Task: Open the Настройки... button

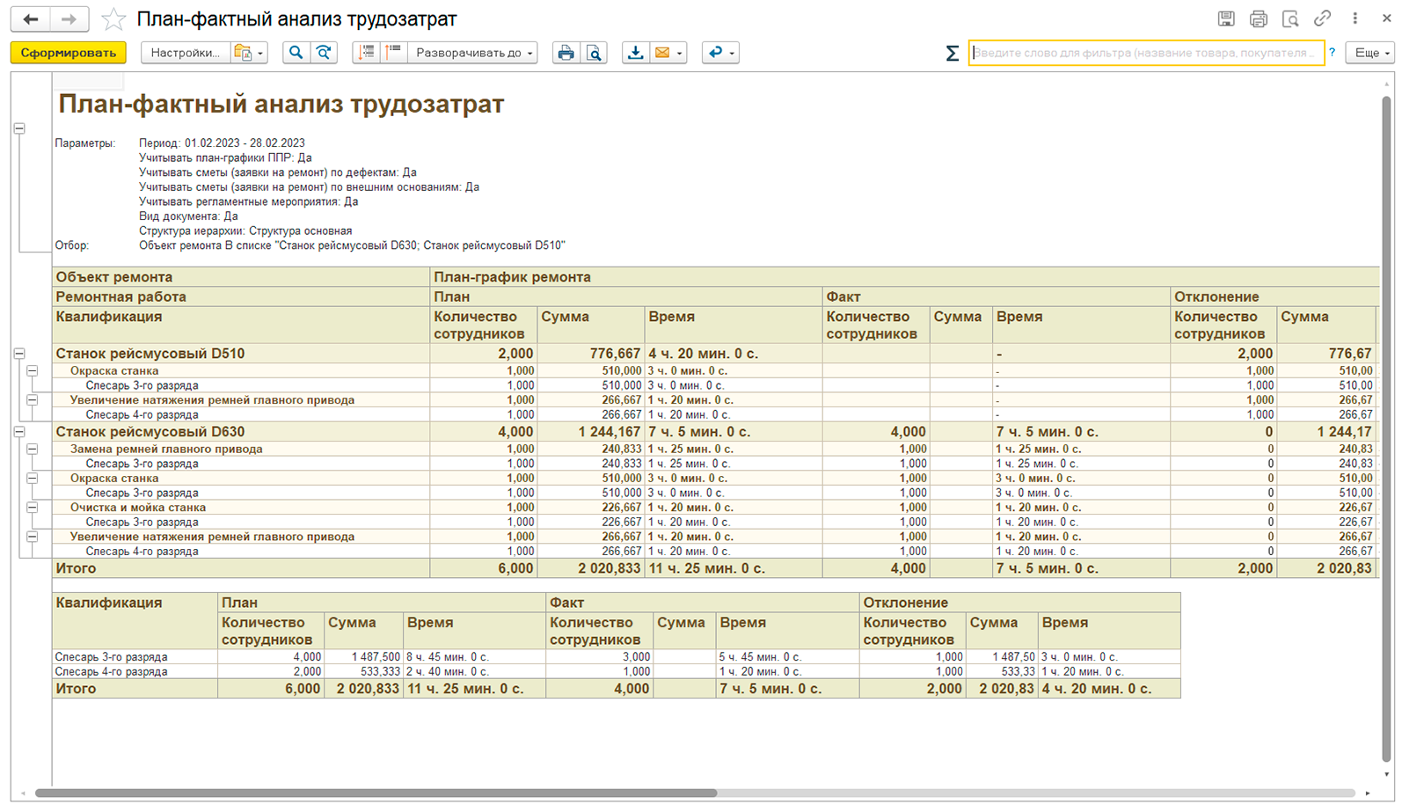Action: tap(185, 53)
